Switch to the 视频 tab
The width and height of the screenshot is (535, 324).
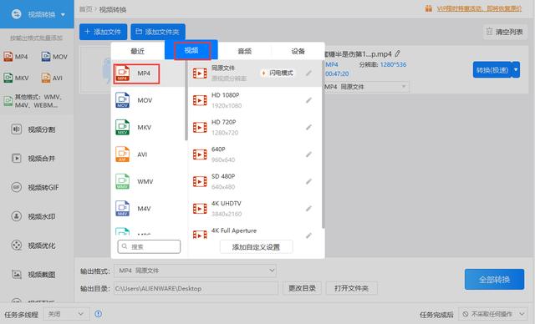pyautogui.click(x=191, y=50)
